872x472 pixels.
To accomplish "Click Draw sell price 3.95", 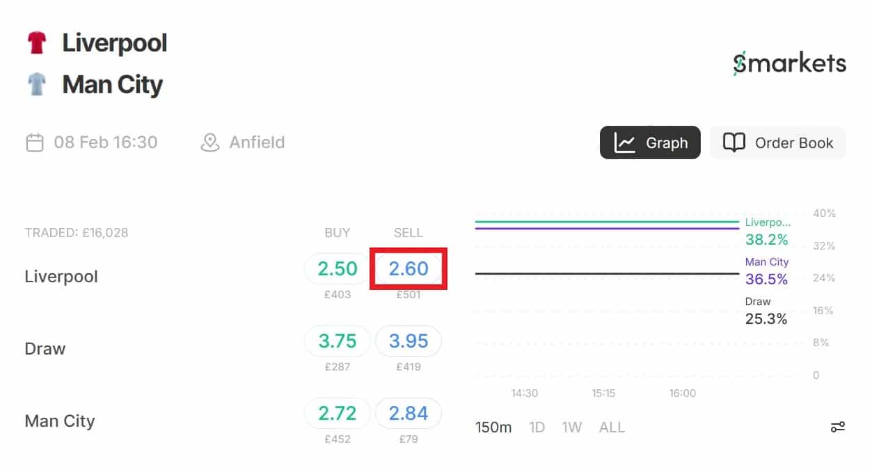I will (409, 341).
